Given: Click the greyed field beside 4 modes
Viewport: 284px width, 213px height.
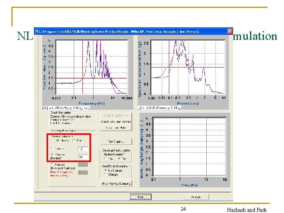Looking at the screenshot, I should click(83, 164).
